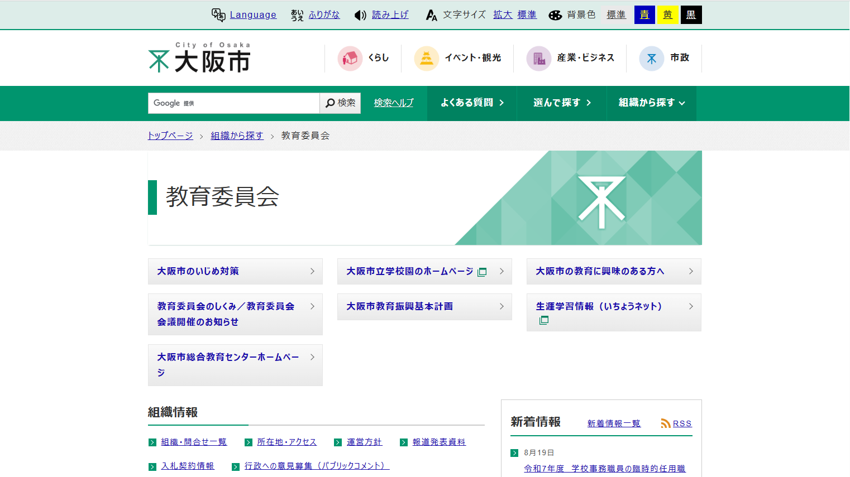Go to 組織から探す breadcrumb link

coord(237,136)
